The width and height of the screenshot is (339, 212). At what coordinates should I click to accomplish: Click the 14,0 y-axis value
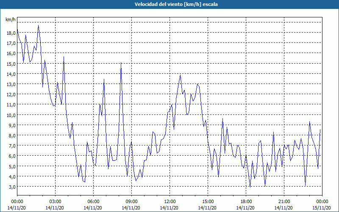11,74
